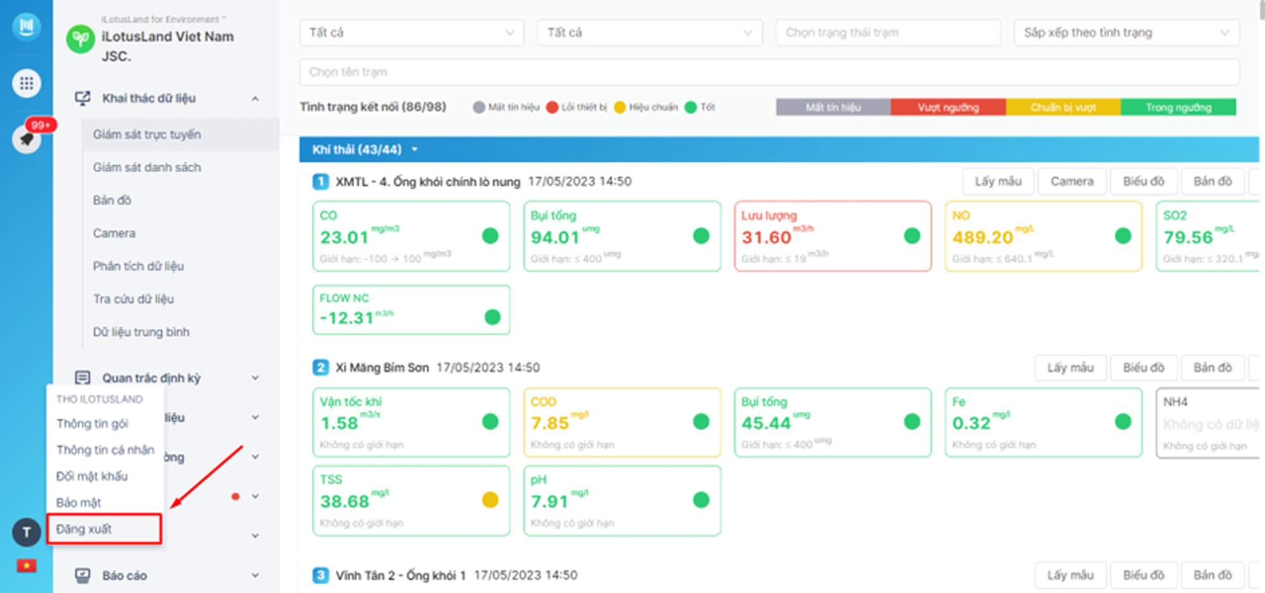This screenshot has width=1265, height=593.
Task: Click station number 1 badge for XMTL
Action: tap(321, 182)
